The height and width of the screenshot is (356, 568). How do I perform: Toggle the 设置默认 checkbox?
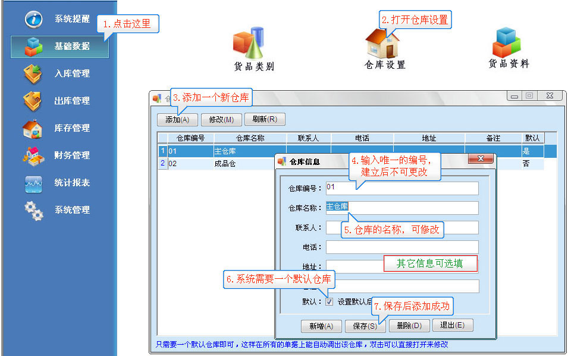(x=329, y=302)
